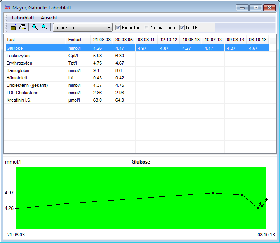Click the LDL-Cholesterin row
280x243 pixels.
22,93
